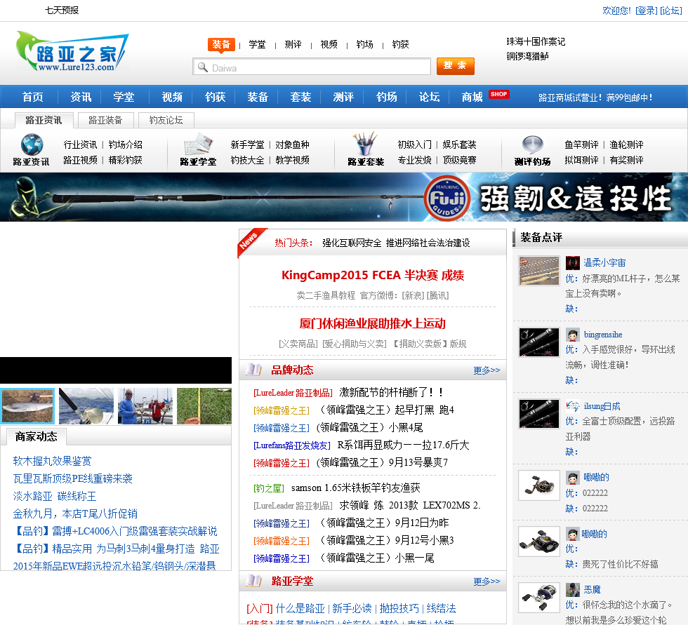Open the Fuji 强韧&远投性 rod banner
This screenshot has height=625, width=688.
344,197
